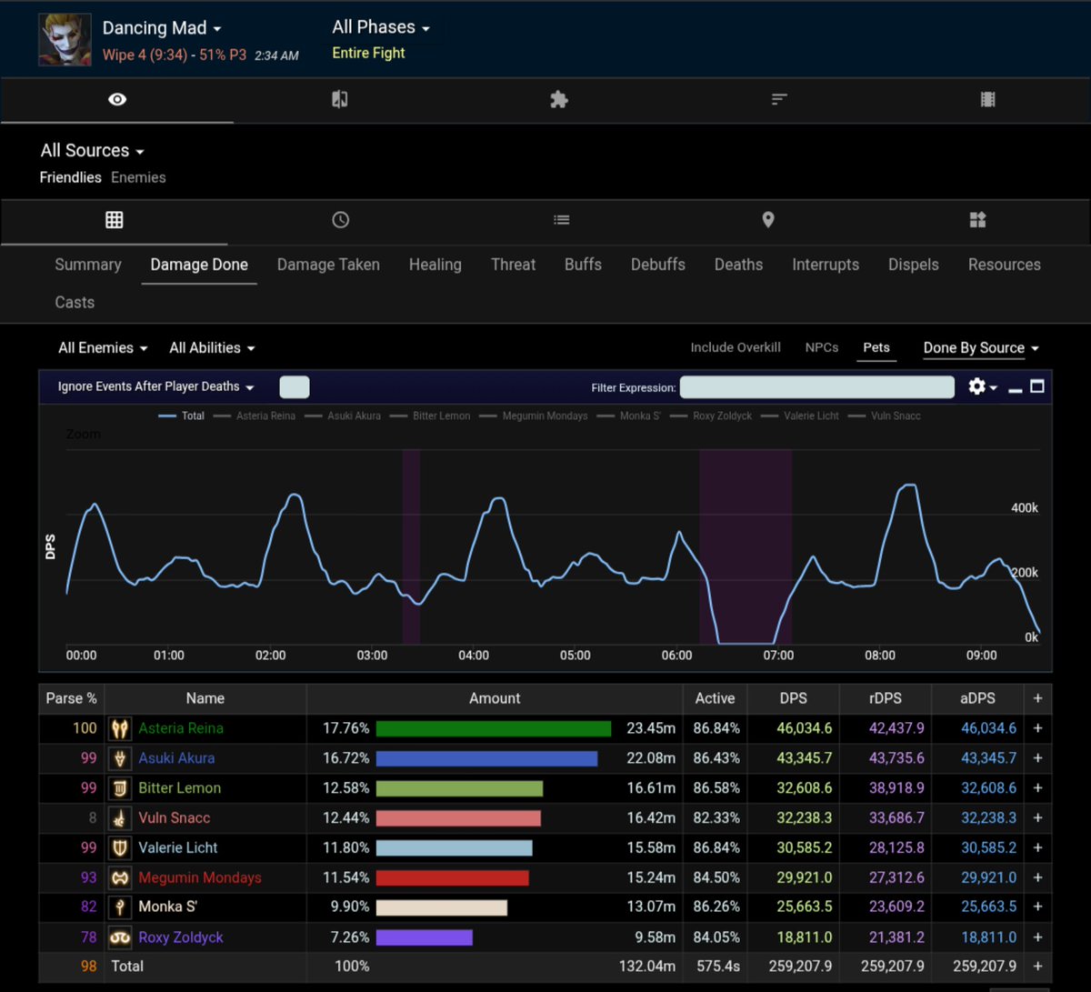Viewport: 1091px width, 992px height.
Task: Open the Buffs tab
Action: point(583,265)
